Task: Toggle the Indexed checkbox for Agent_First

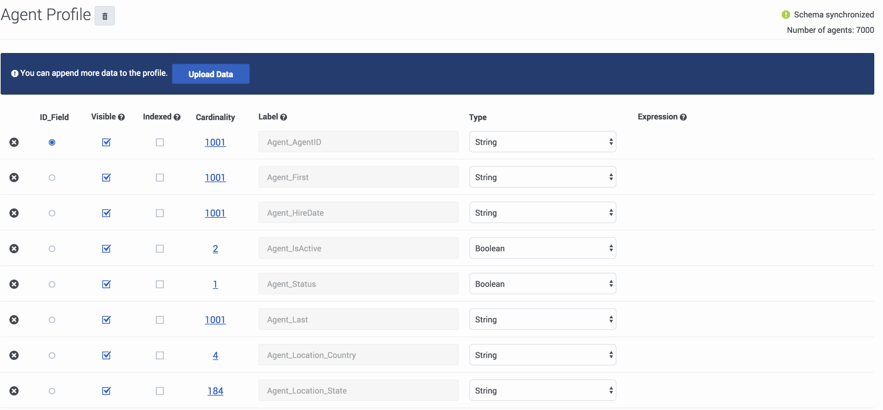Action: [x=160, y=177]
